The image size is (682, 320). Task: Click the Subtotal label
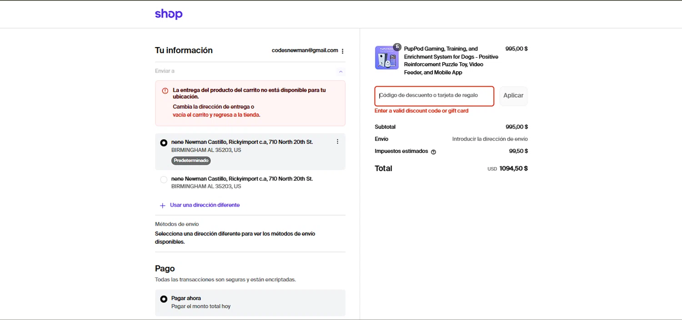[385, 127]
